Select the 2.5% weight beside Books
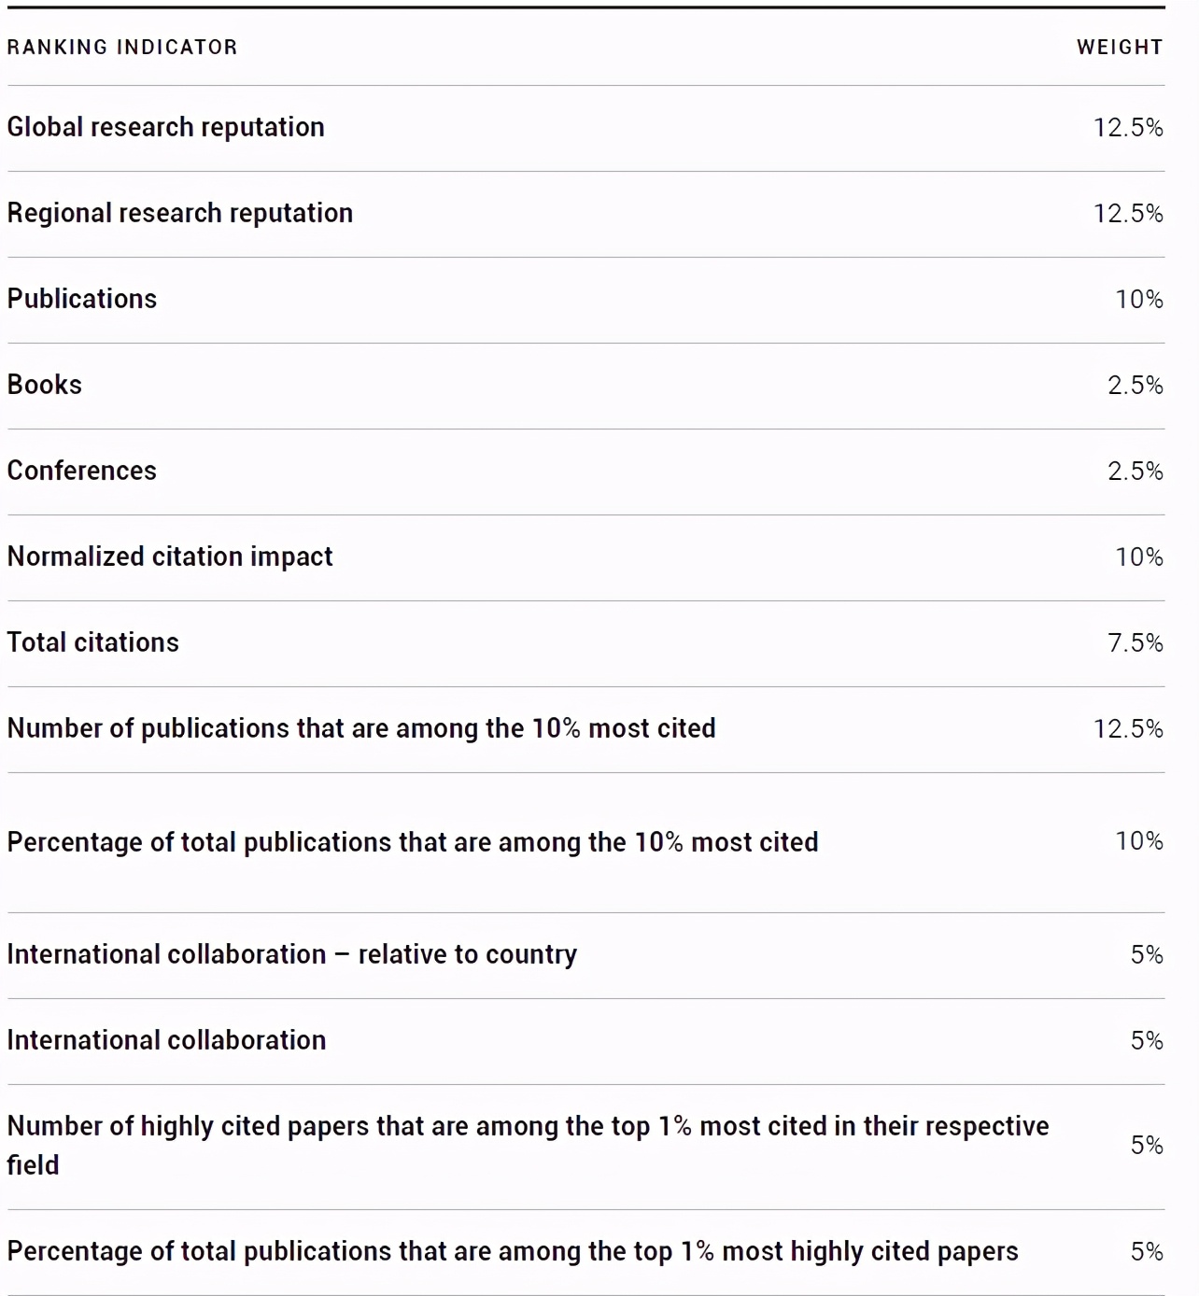The height and width of the screenshot is (1296, 1199). 1136,385
